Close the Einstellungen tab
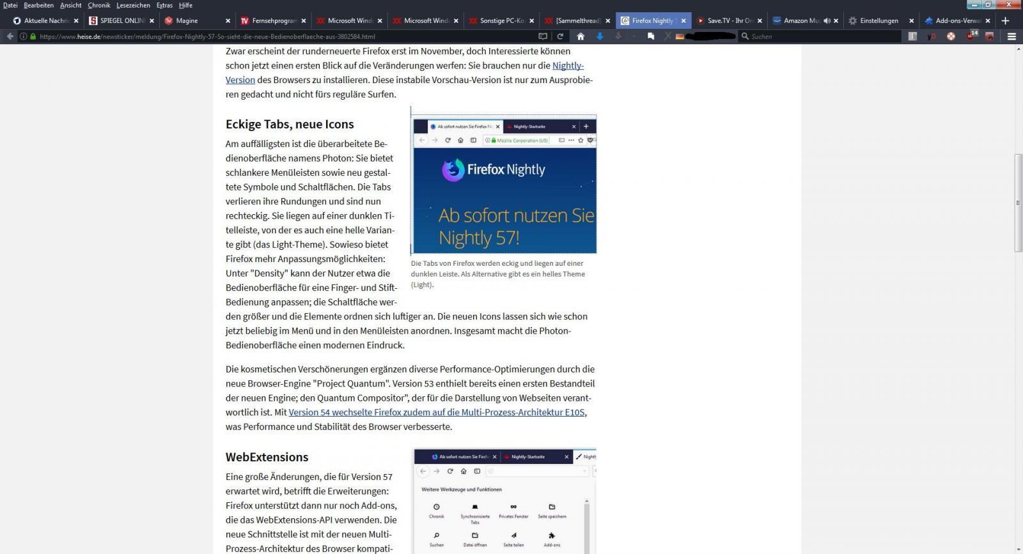 [x=912, y=20]
